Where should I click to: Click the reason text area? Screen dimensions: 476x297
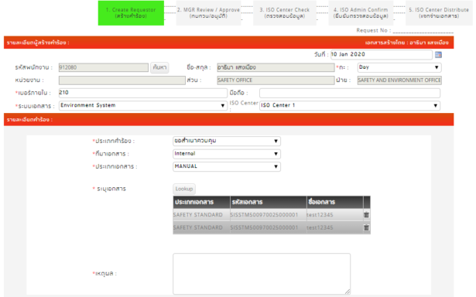point(262,274)
